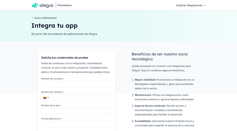Click the back arrow beside Volver al Marketplace
The image size is (237, 131).
point(32,18)
